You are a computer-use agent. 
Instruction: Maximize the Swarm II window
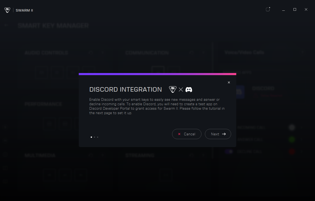pos(295,9)
